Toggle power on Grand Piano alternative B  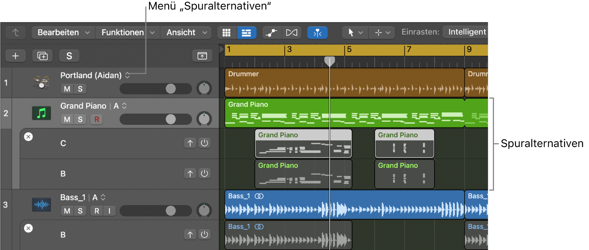click(204, 174)
